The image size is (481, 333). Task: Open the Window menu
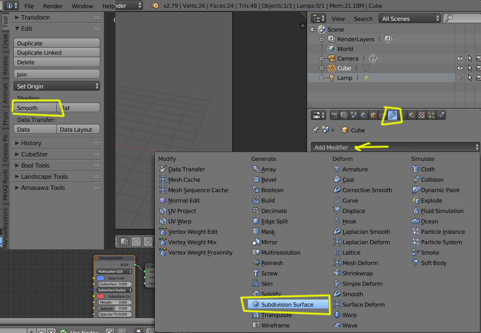82,6
